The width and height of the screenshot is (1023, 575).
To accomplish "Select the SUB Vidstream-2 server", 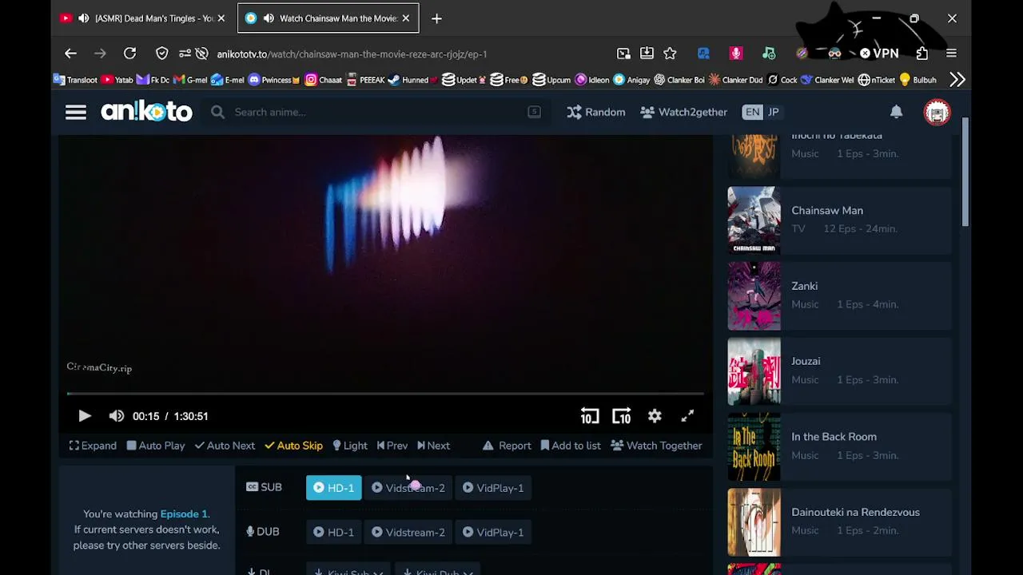I will coord(408,488).
